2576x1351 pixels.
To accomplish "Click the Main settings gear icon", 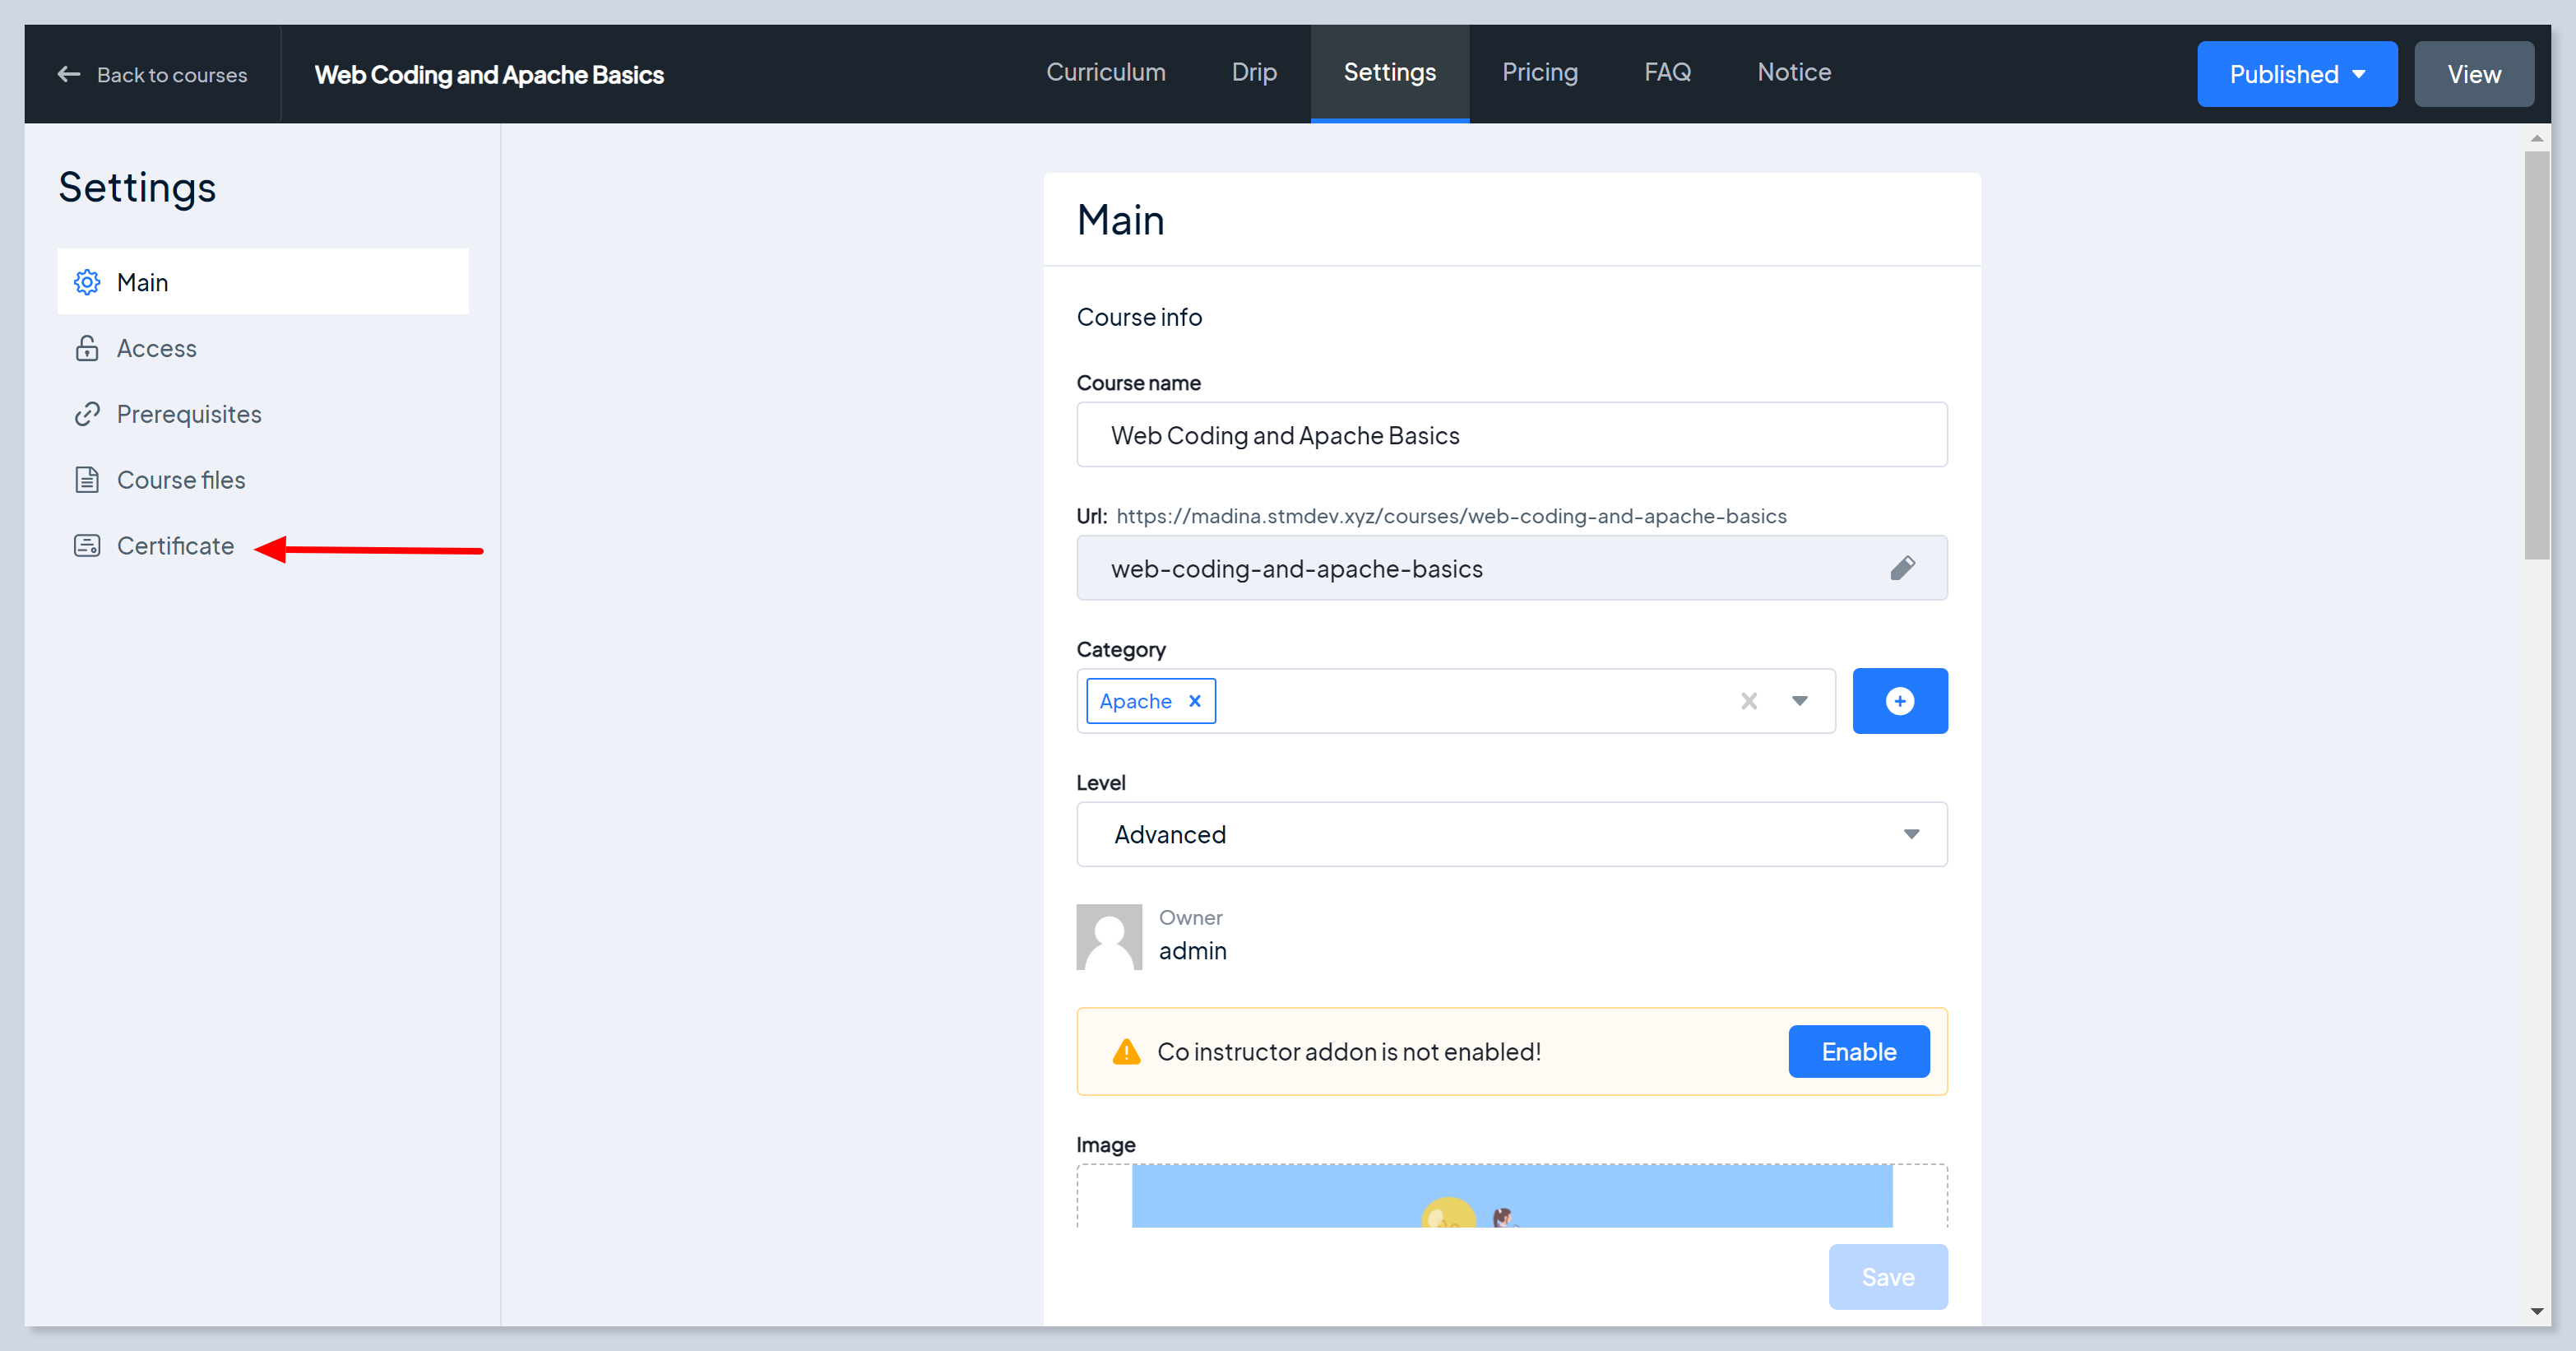I will (x=87, y=282).
